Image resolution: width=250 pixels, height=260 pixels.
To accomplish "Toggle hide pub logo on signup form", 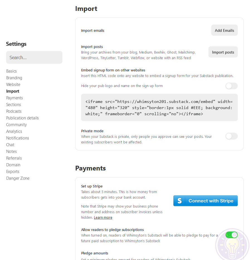I will [x=231, y=86].
